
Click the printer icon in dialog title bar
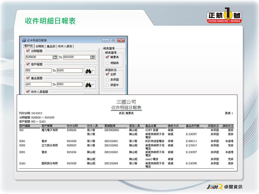point(24,40)
